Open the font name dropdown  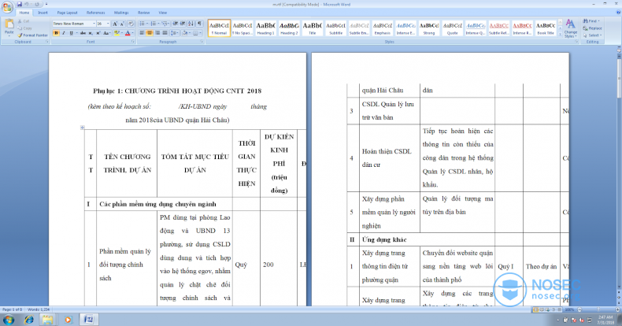(94, 24)
